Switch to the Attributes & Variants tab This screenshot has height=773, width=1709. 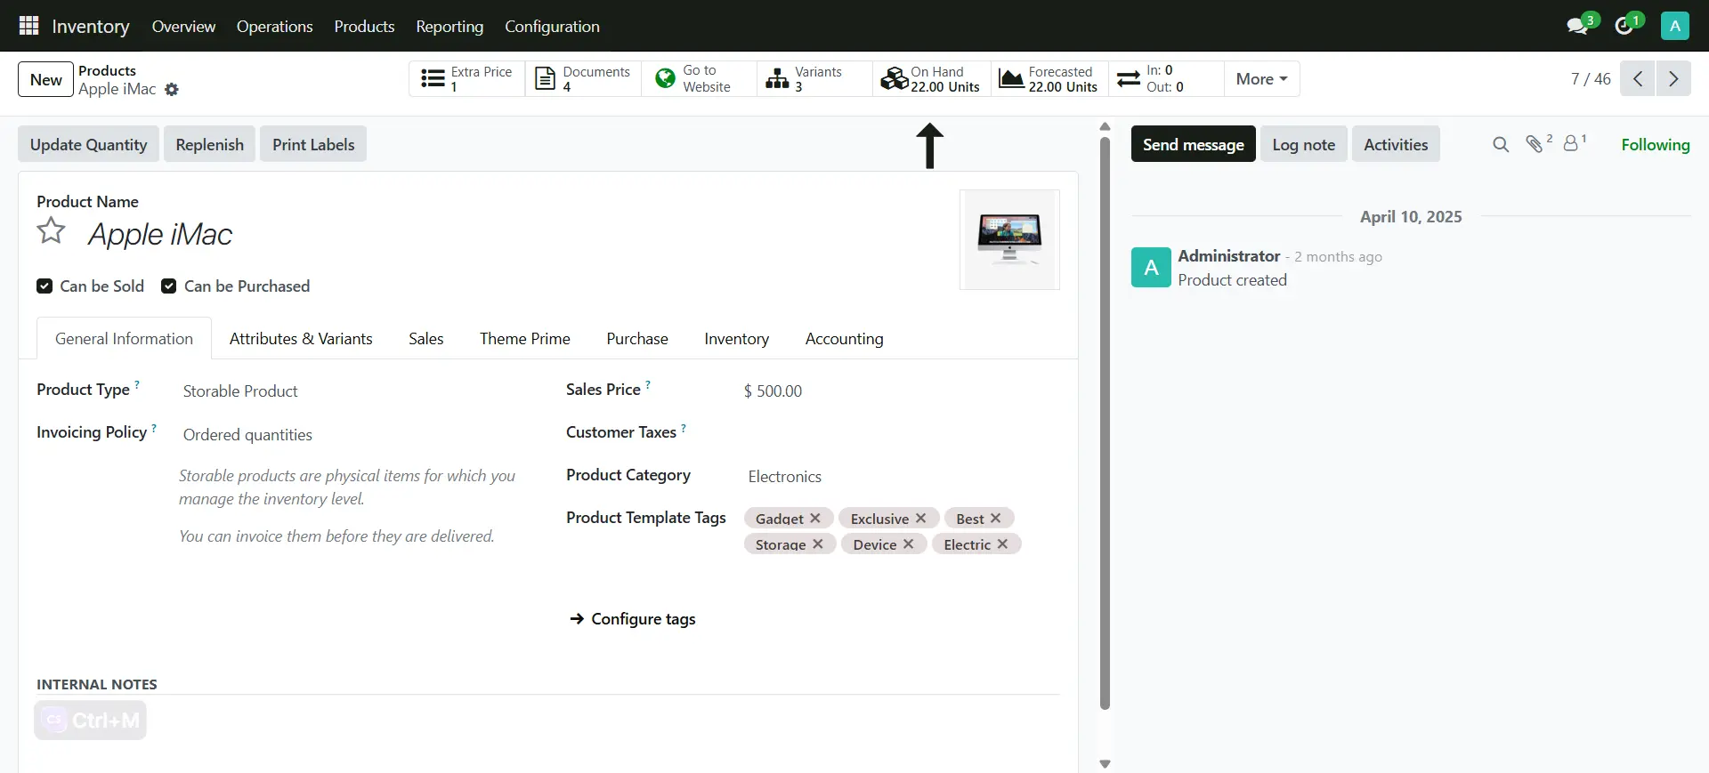(301, 339)
